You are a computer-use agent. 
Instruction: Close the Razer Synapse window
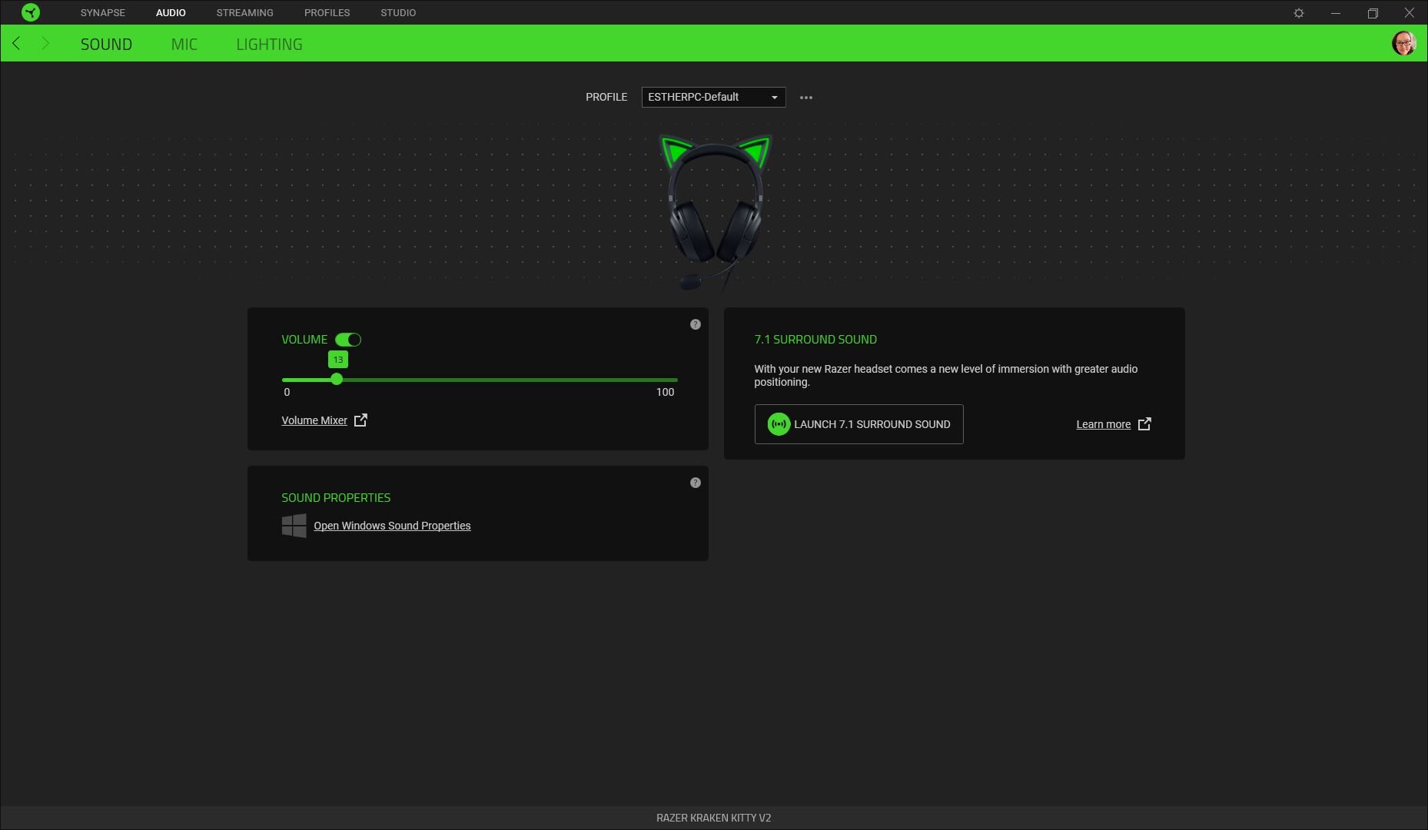1410,13
